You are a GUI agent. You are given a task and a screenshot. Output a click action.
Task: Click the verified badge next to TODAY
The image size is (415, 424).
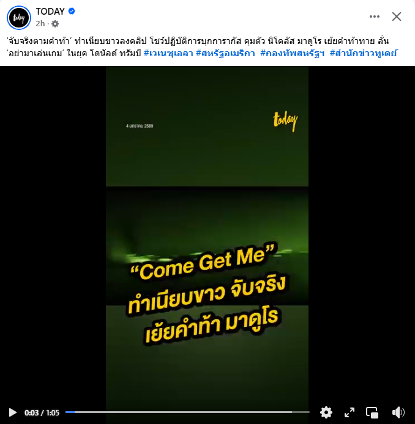pyautogui.click(x=72, y=11)
